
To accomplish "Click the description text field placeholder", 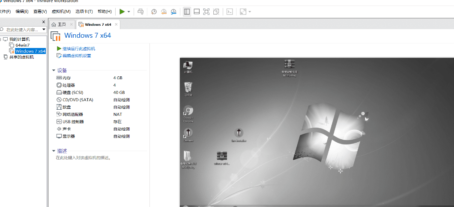I will (84, 158).
